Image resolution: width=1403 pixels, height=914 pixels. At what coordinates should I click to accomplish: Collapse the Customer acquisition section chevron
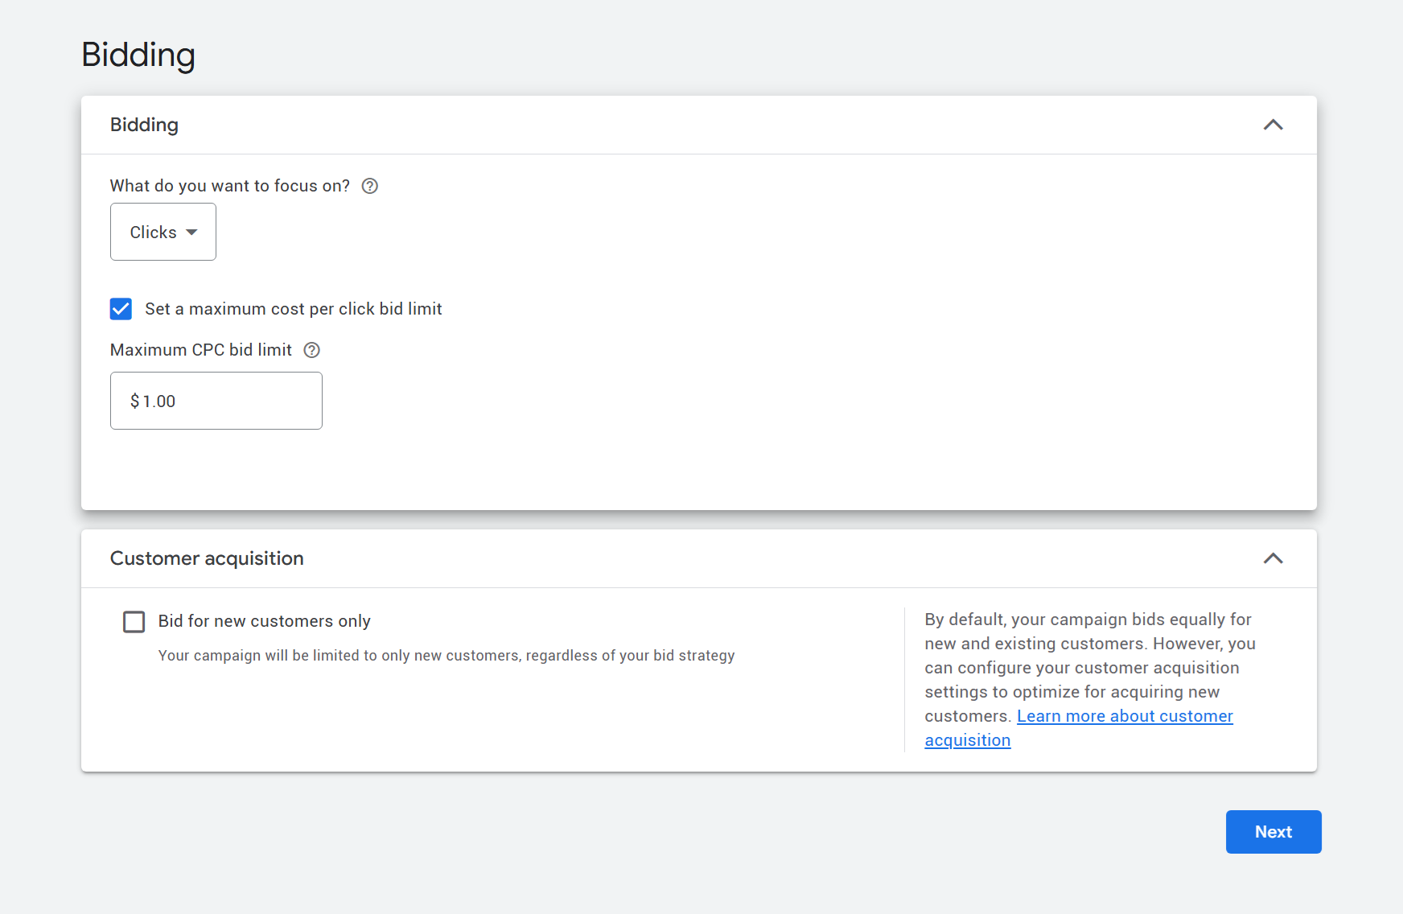[x=1273, y=558]
